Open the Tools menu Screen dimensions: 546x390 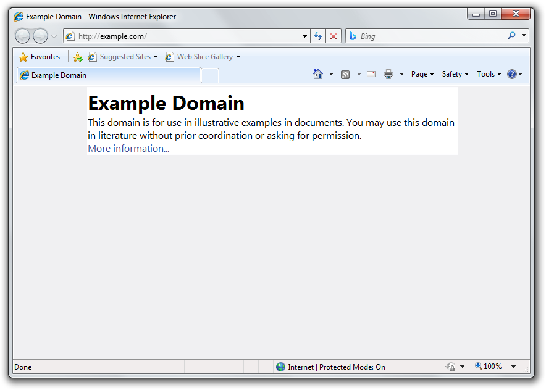click(x=489, y=74)
